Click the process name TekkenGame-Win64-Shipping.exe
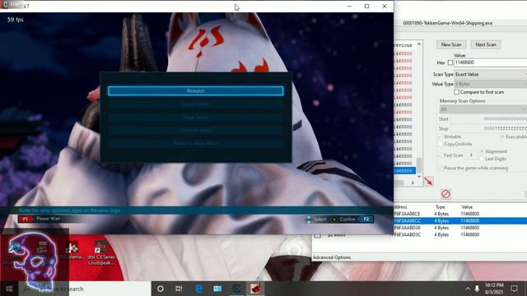The height and width of the screenshot is (296, 527). (448, 23)
